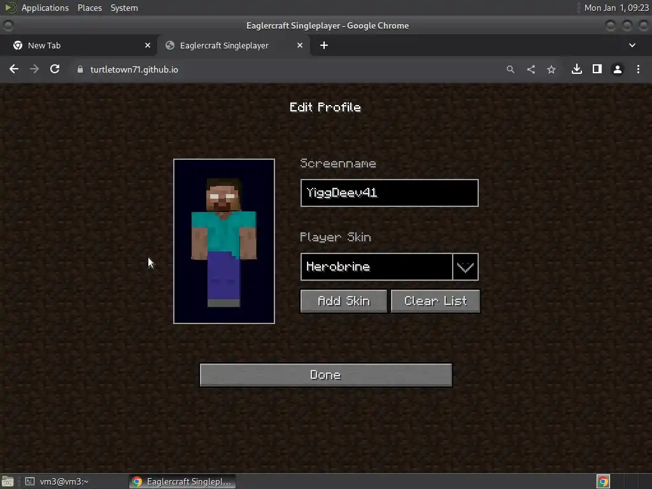The width and height of the screenshot is (652, 489).
Task: Open a new browser tab with plus
Action: tap(324, 45)
